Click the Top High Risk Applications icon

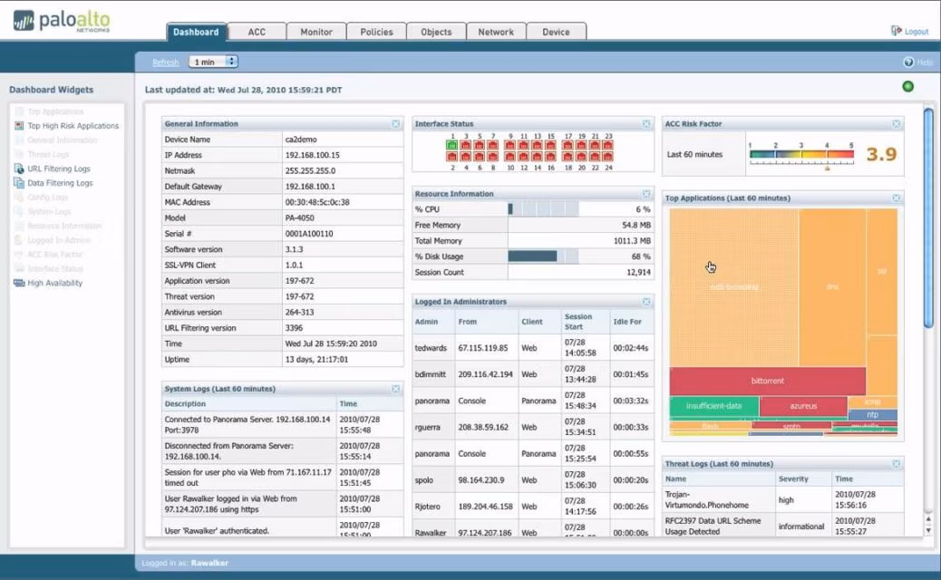(19, 126)
